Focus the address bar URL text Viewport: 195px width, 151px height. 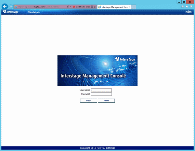coord(39,7)
